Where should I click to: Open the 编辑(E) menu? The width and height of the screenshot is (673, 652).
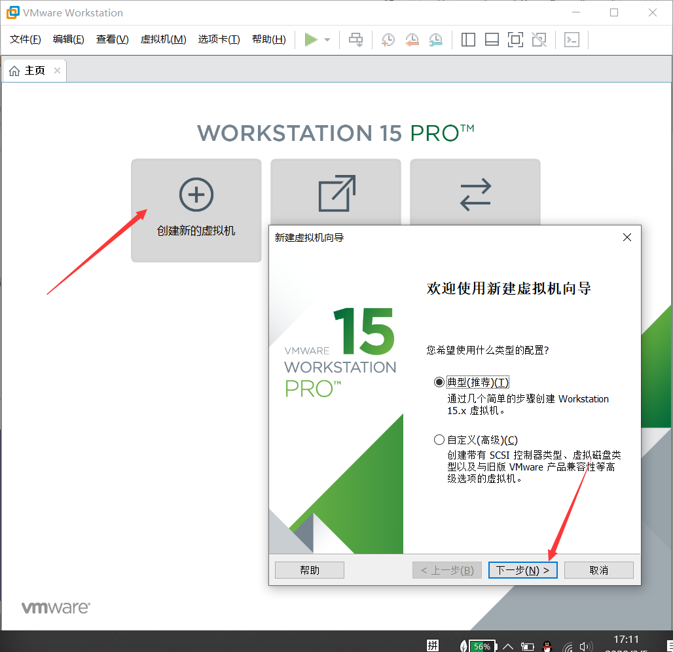[x=69, y=39]
